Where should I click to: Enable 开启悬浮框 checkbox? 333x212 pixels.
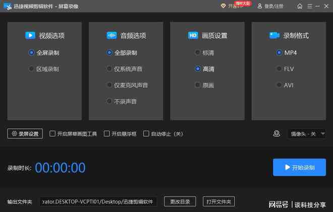106,134
